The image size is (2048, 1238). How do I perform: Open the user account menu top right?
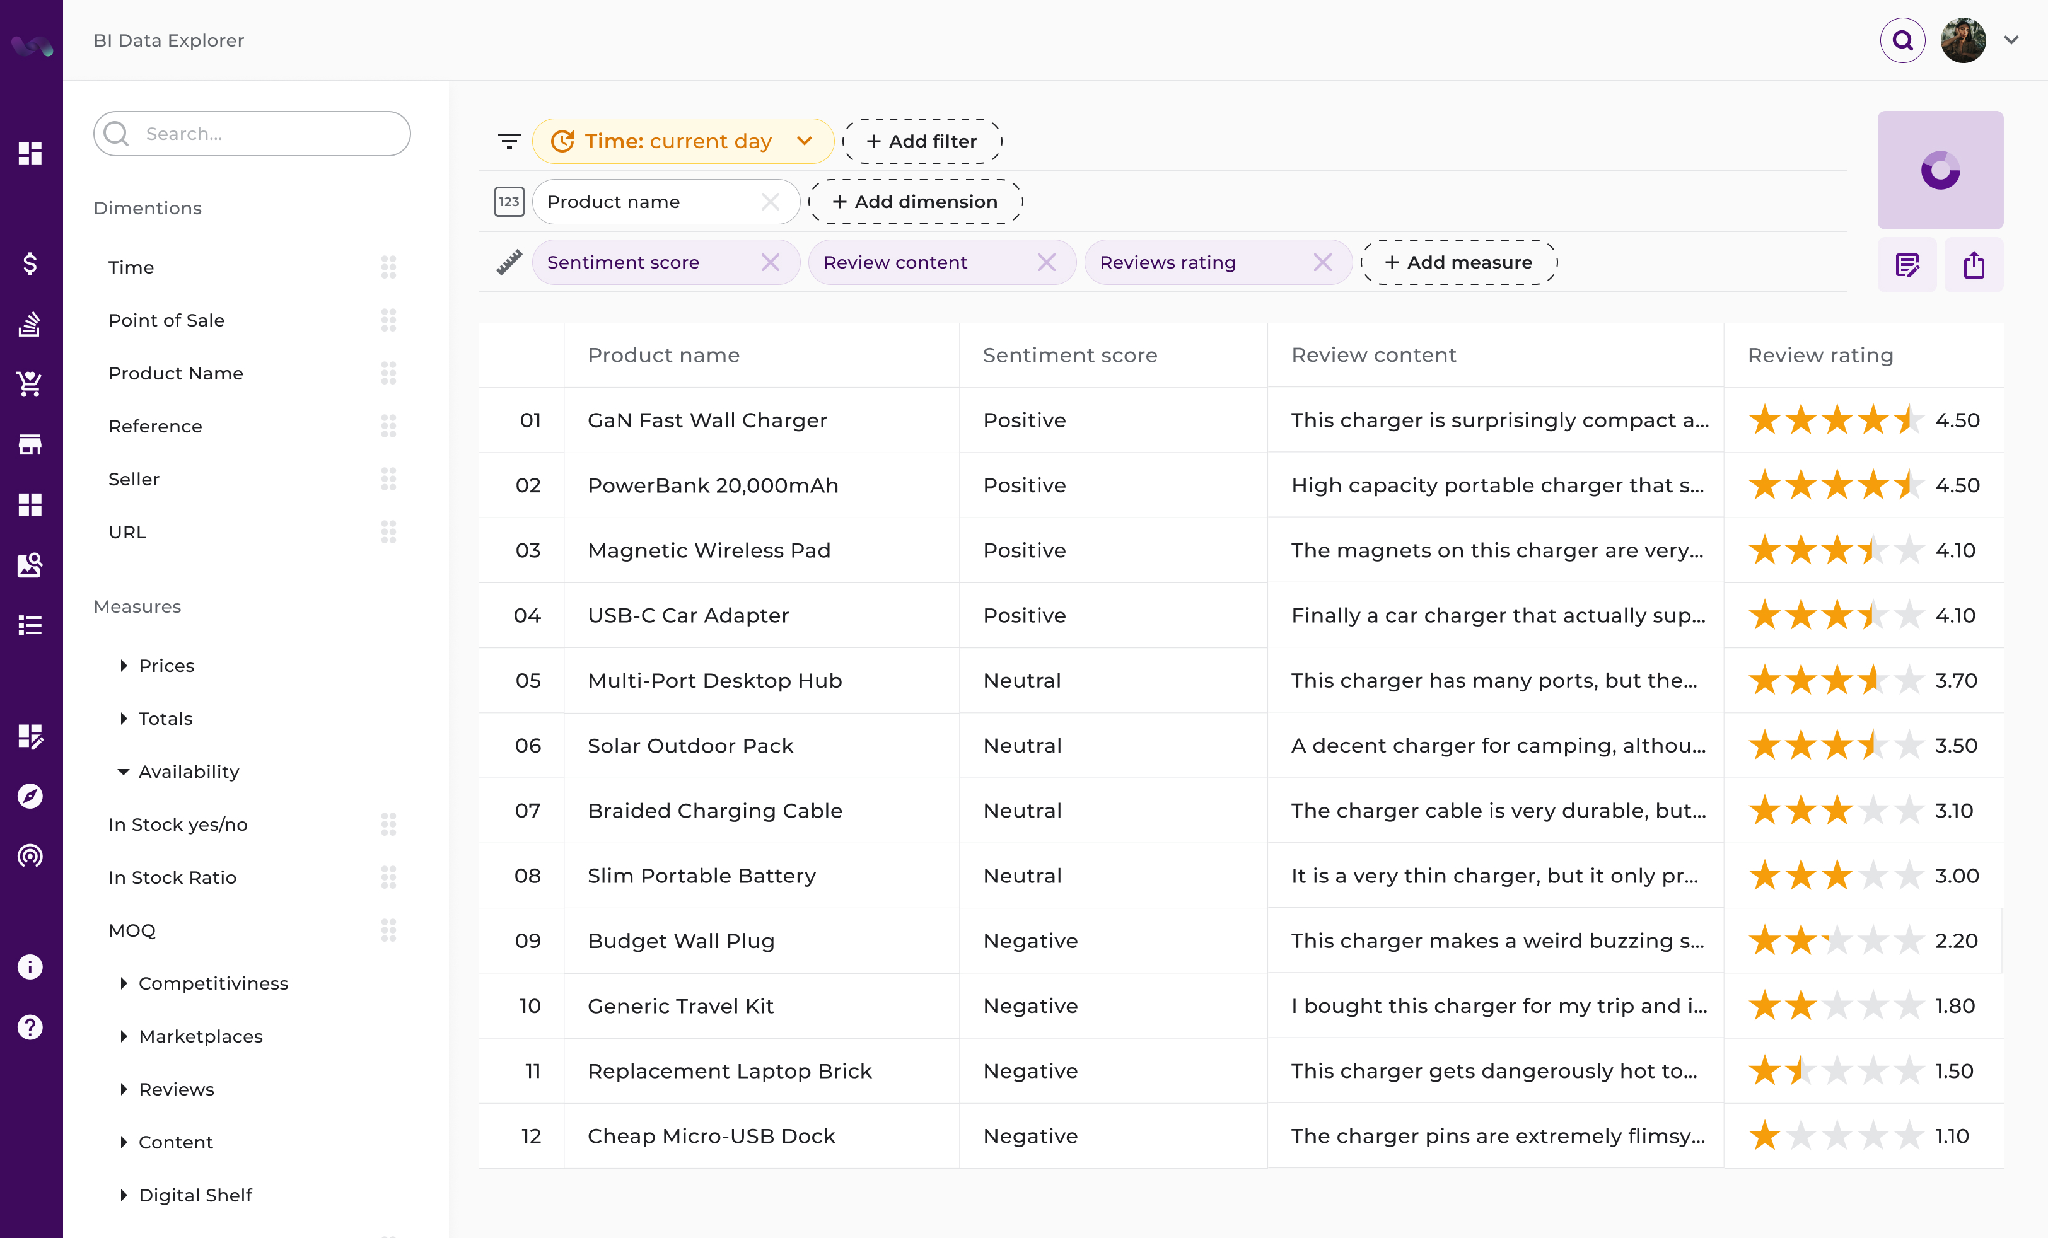pos(2012,40)
